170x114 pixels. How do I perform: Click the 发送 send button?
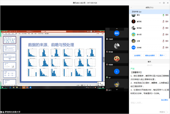pos(162,112)
